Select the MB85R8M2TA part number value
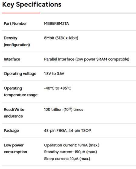Screen dimensions: 136x169 56,24
